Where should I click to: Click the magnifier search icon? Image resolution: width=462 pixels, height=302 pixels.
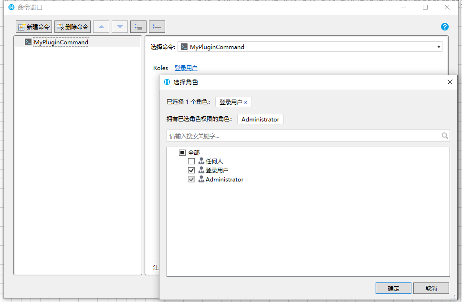[445, 136]
